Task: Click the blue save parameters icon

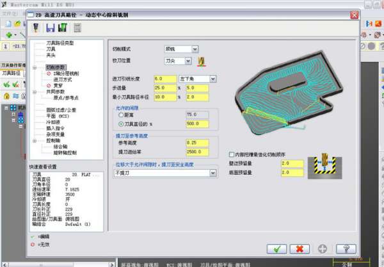Action: point(51,28)
